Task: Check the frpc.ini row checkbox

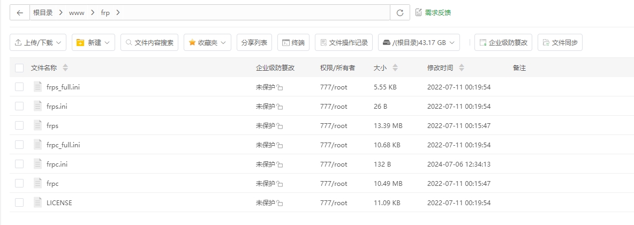Action: [19, 164]
